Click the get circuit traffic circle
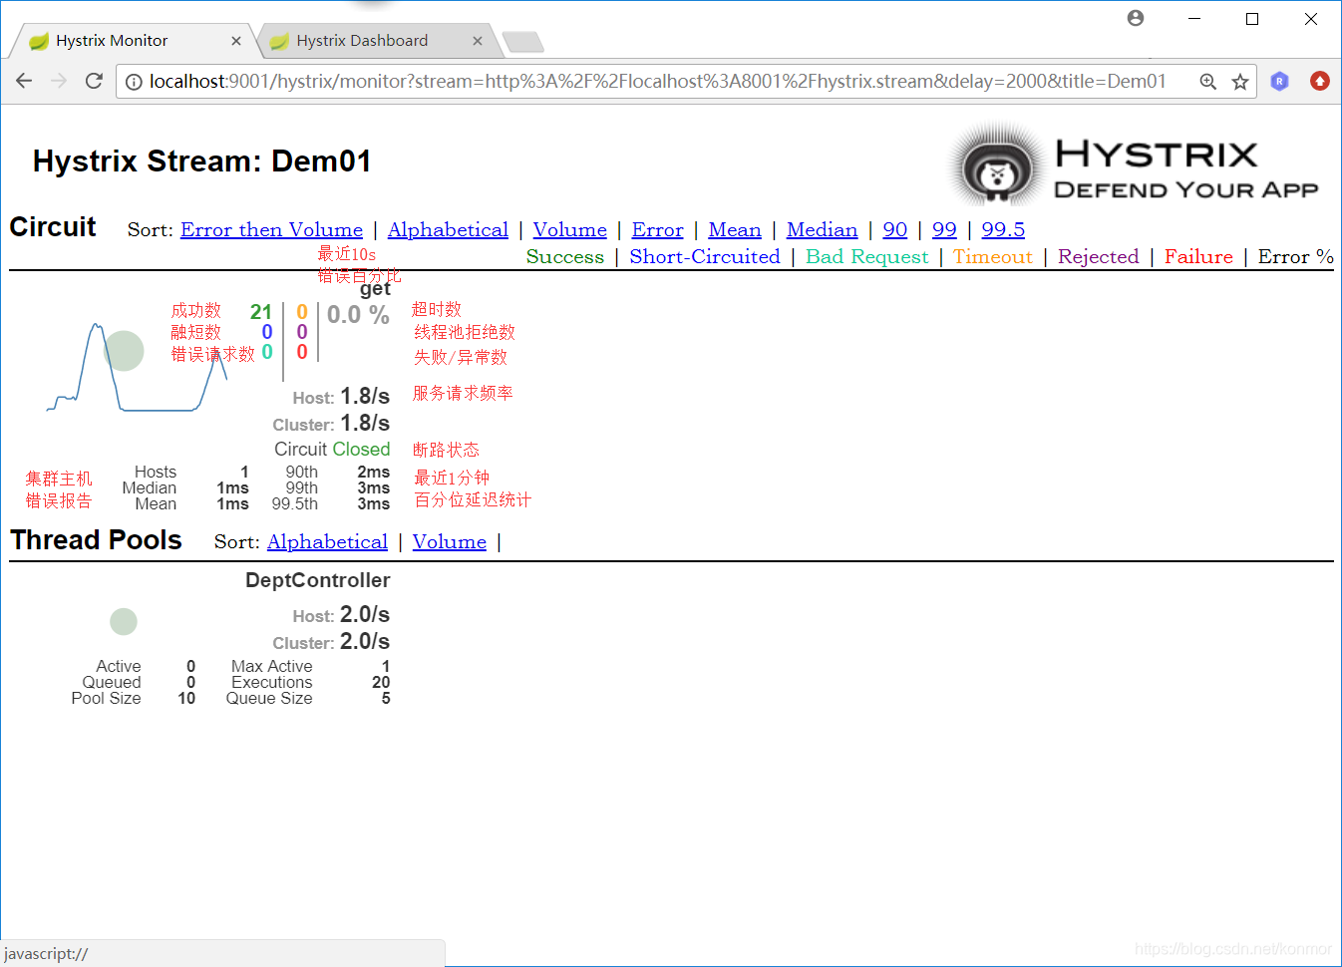The image size is (1342, 967). pos(124,351)
